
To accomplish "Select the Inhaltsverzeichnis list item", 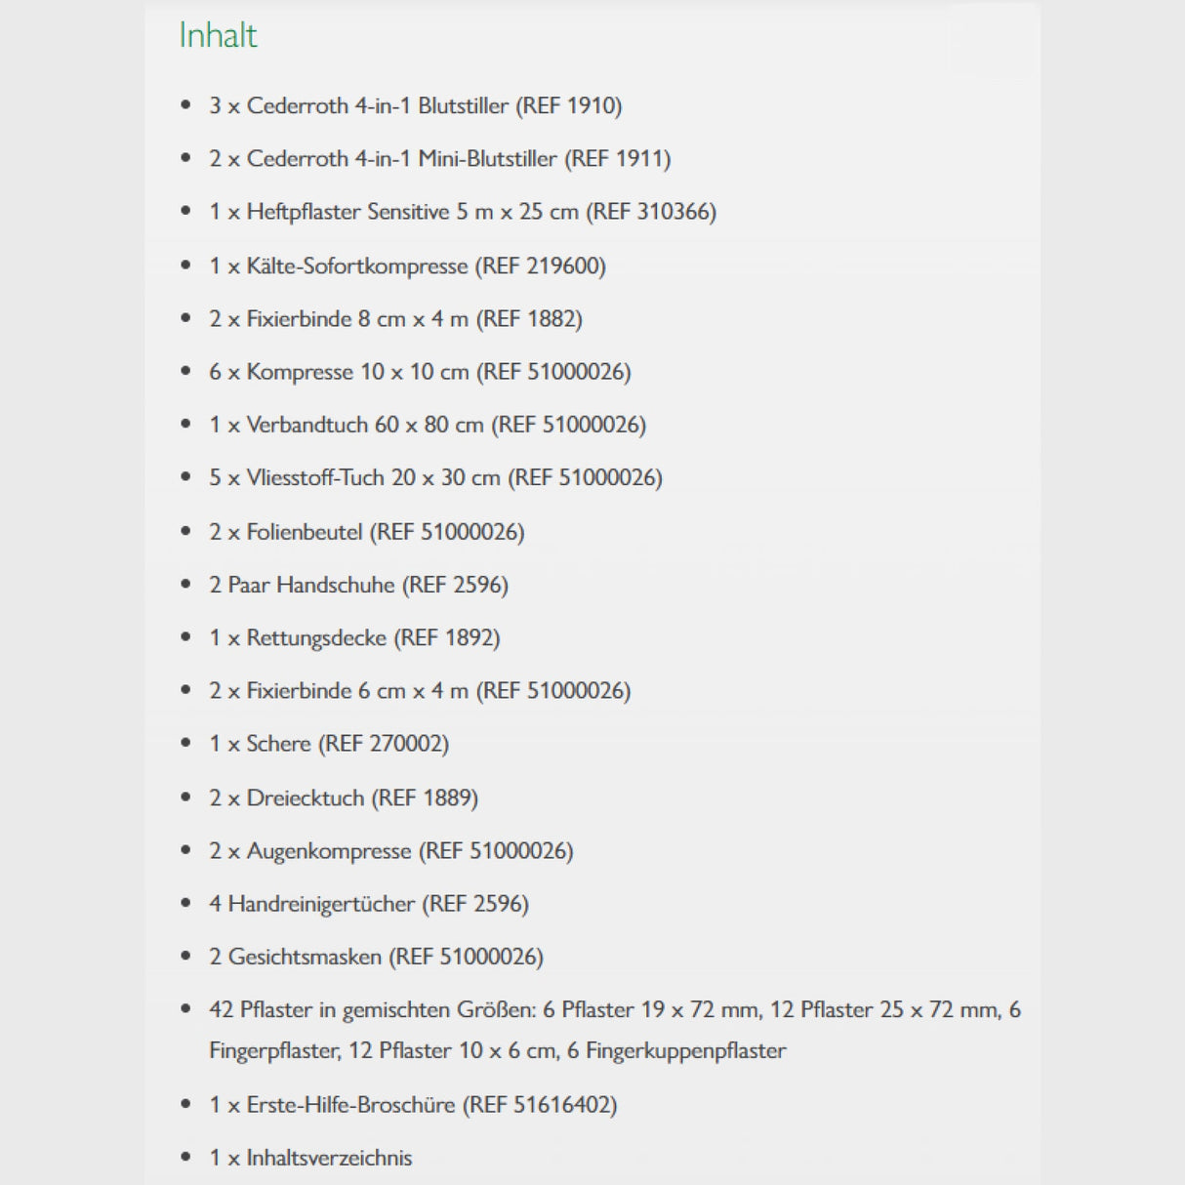I will [310, 1158].
